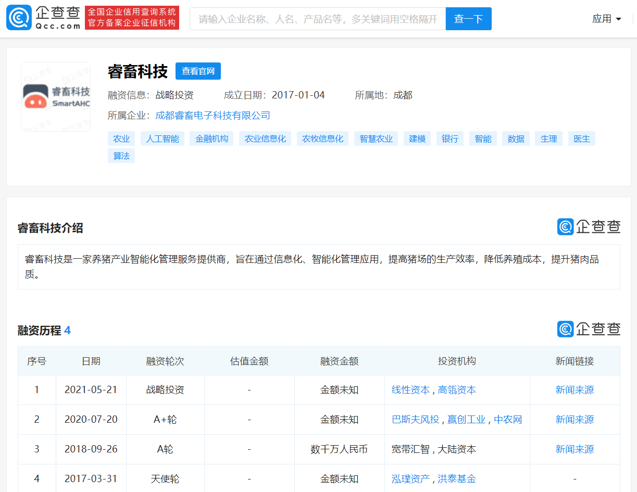Click the 天使轮 round cell

click(x=165, y=479)
